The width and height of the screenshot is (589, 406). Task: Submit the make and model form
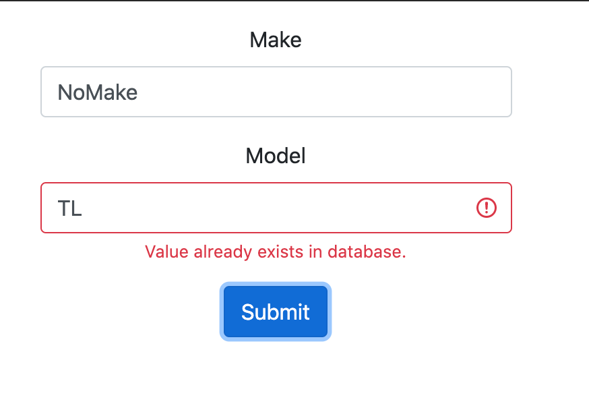click(276, 312)
